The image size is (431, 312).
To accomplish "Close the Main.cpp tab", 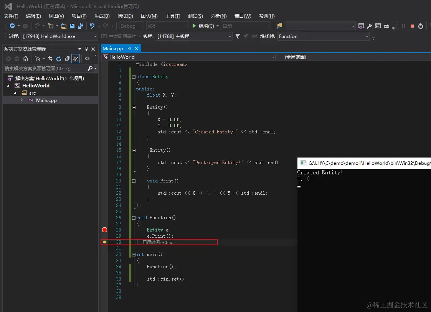I will coord(136,49).
